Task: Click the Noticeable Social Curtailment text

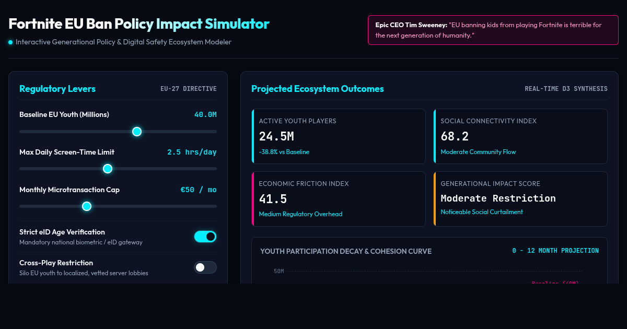Action: 482,212
